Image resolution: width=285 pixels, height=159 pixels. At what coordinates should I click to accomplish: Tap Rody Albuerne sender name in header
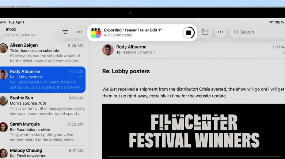[x=131, y=47]
